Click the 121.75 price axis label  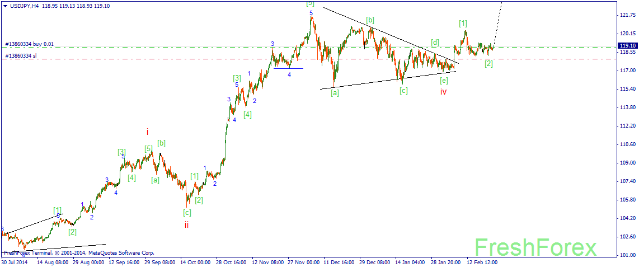(628, 16)
